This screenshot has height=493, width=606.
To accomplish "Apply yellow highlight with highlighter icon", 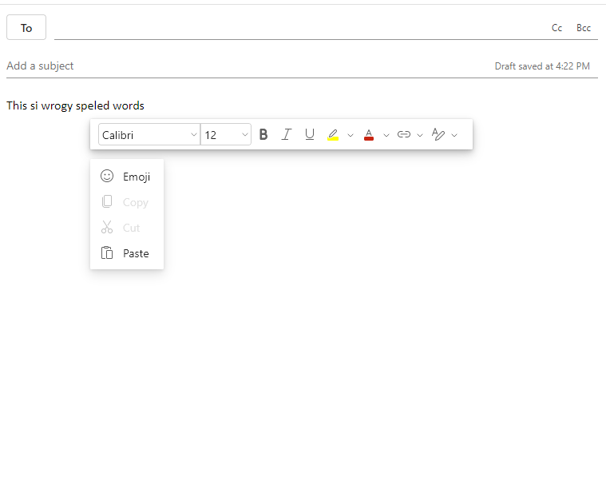I will [x=333, y=134].
